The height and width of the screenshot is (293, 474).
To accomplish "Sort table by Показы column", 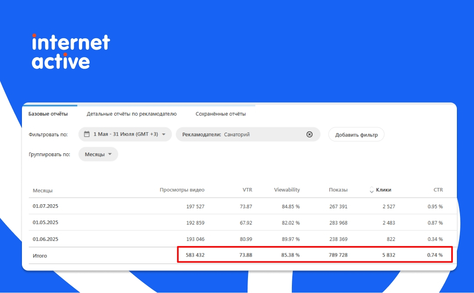I will pos(338,190).
